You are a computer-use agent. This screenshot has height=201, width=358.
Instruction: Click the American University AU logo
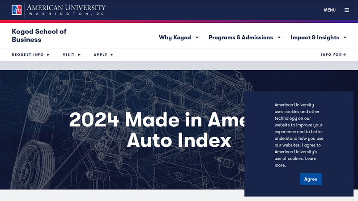coord(17,10)
